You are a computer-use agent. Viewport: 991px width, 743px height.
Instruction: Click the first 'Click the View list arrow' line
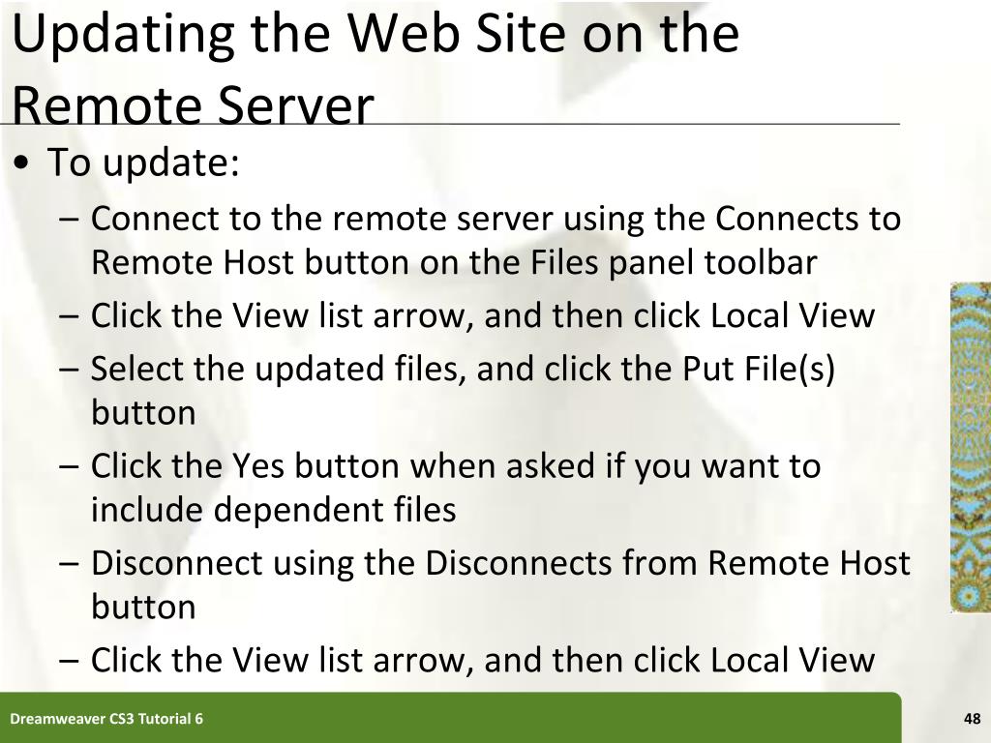pos(483,315)
